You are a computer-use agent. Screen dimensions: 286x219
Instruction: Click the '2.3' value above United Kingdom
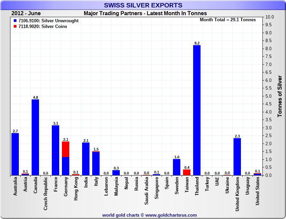click(237, 136)
